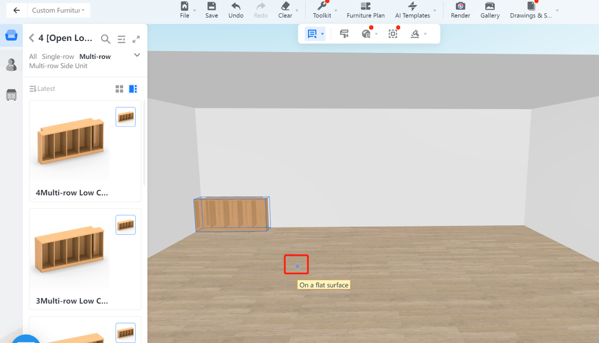This screenshot has height=343, width=599.
Task: Go back from Open Low cabinet category
Action: 32,38
